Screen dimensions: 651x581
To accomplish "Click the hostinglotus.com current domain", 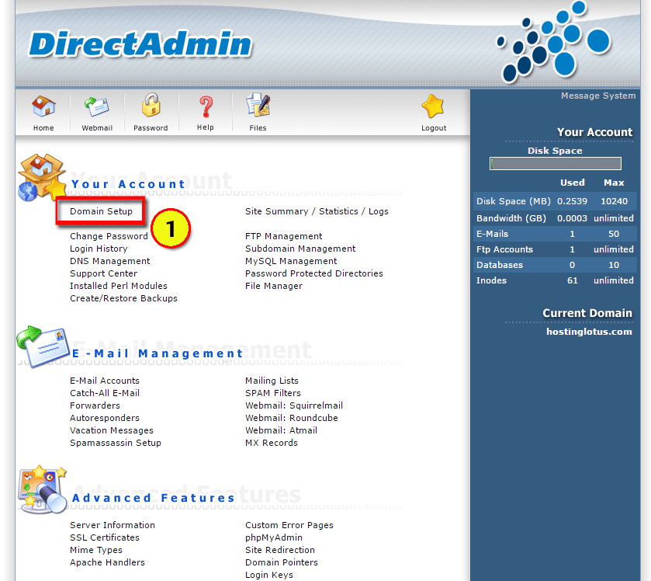I will (x=589, y=332).
